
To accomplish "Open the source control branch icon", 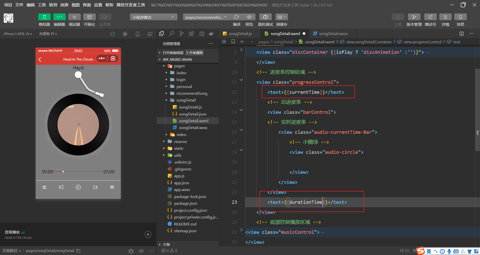I will click(x=181, y=33).
